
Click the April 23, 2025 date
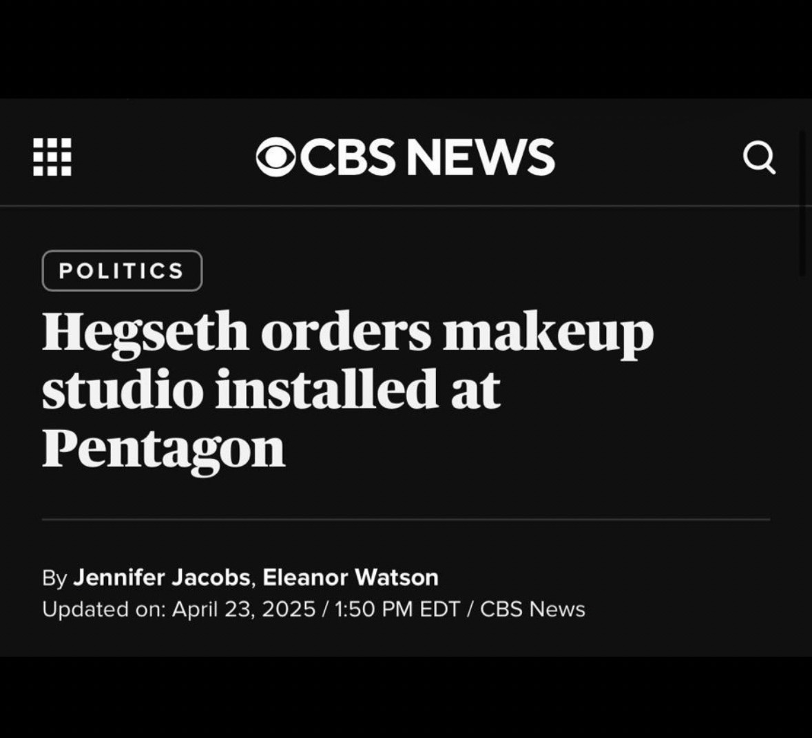tap(243, 609)
